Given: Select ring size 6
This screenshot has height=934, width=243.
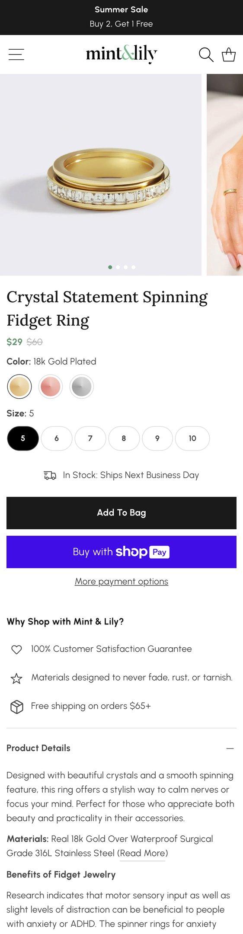Looking at the screenshot, I should coord(57,438).
